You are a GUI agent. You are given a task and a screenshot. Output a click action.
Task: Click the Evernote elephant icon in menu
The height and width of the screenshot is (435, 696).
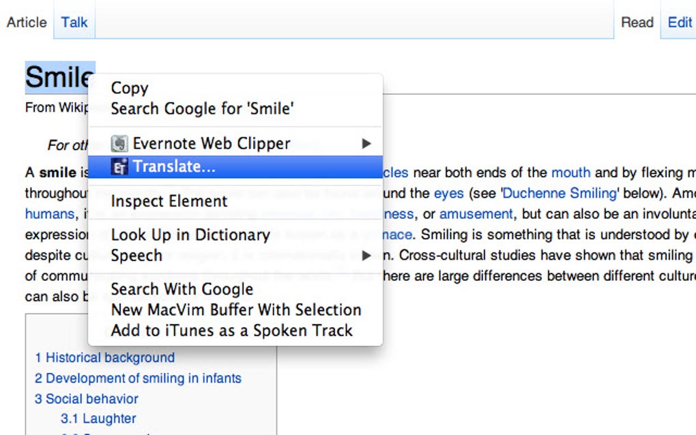[119, 144]
